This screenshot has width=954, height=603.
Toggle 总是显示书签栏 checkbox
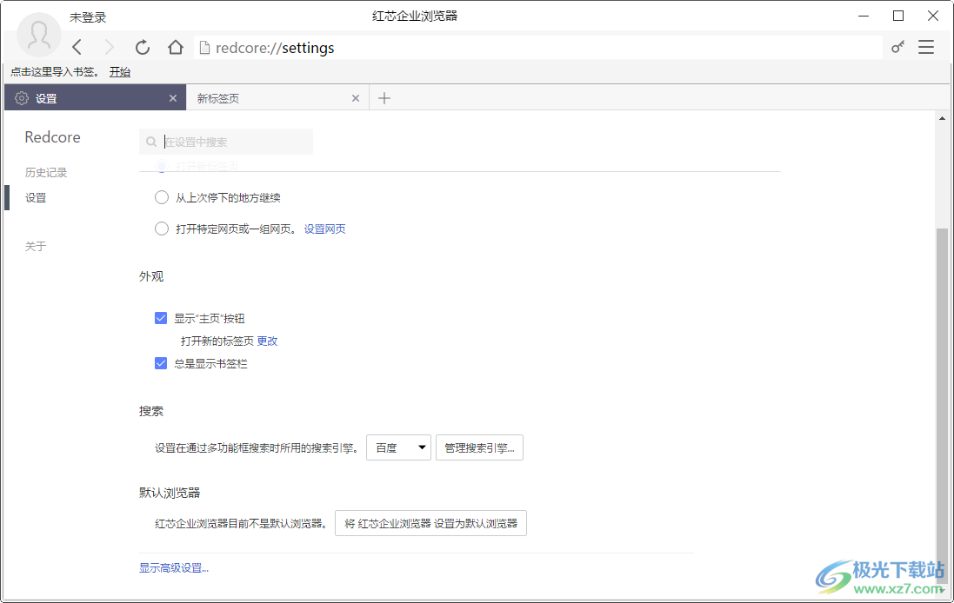coord(161,363)
